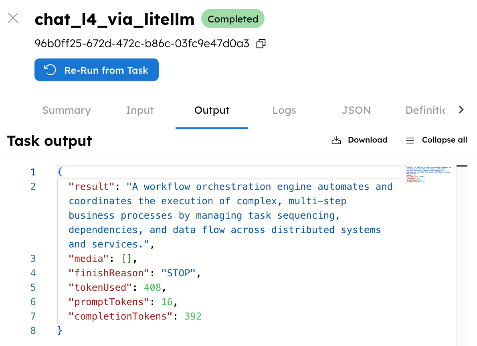Click the "promptTokens" key

109,302
